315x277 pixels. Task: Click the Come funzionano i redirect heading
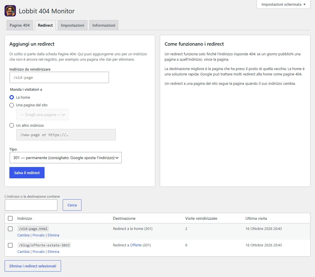(x=194, y=44)
